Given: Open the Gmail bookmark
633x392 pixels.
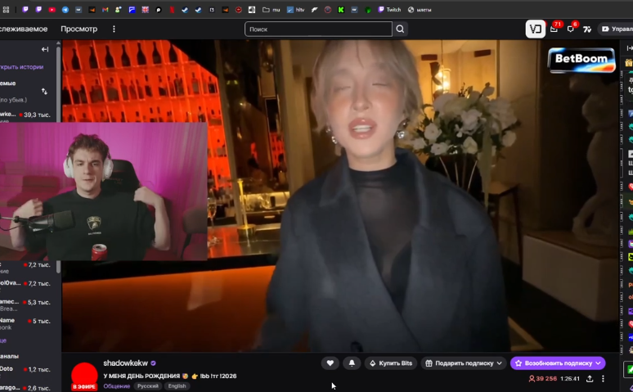Looking at the screenshot, I should [105, 10].
